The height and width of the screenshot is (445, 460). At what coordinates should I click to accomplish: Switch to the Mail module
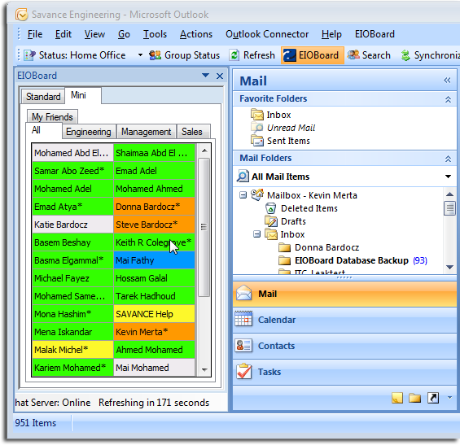click(x=344, y=294)
